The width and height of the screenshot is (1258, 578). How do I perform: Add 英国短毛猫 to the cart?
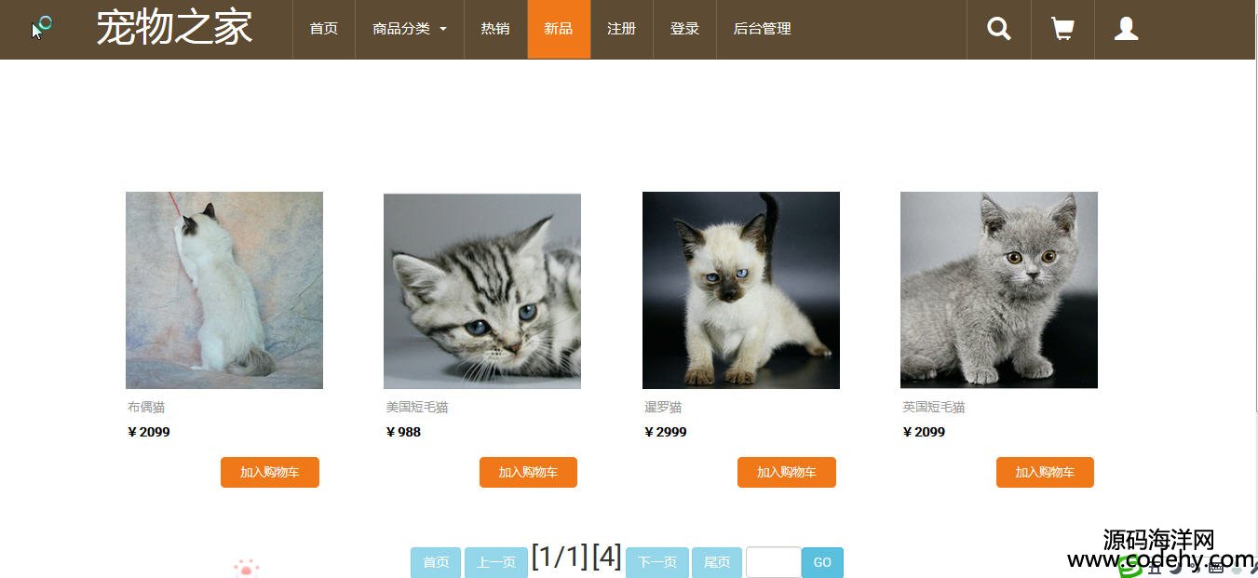[1045, 472]
